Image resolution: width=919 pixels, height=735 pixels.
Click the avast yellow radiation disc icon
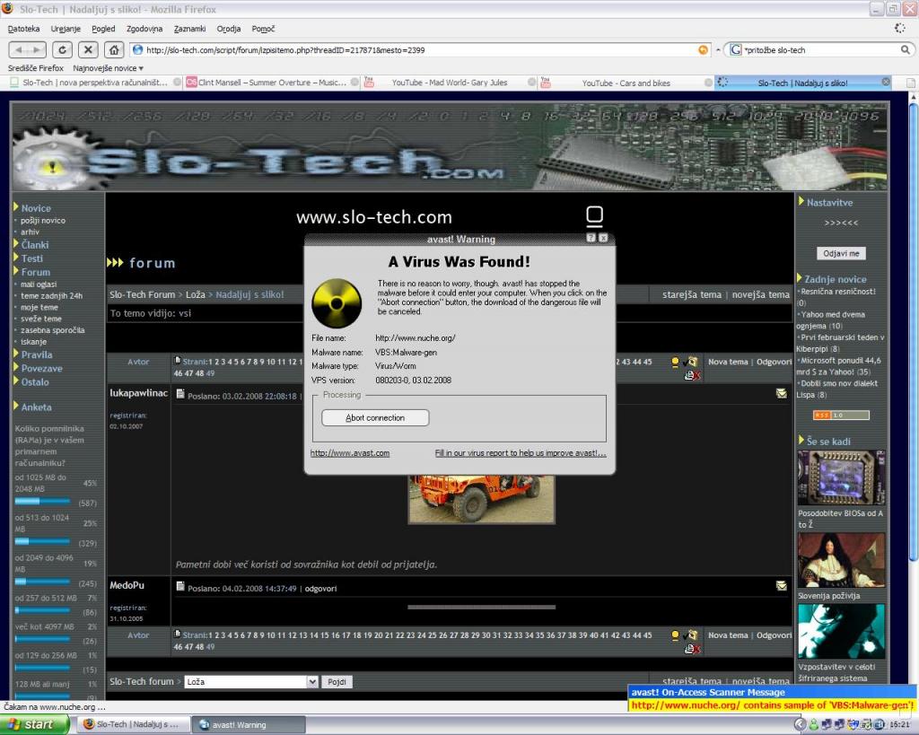pyautogui.click(x=337, y=303)
